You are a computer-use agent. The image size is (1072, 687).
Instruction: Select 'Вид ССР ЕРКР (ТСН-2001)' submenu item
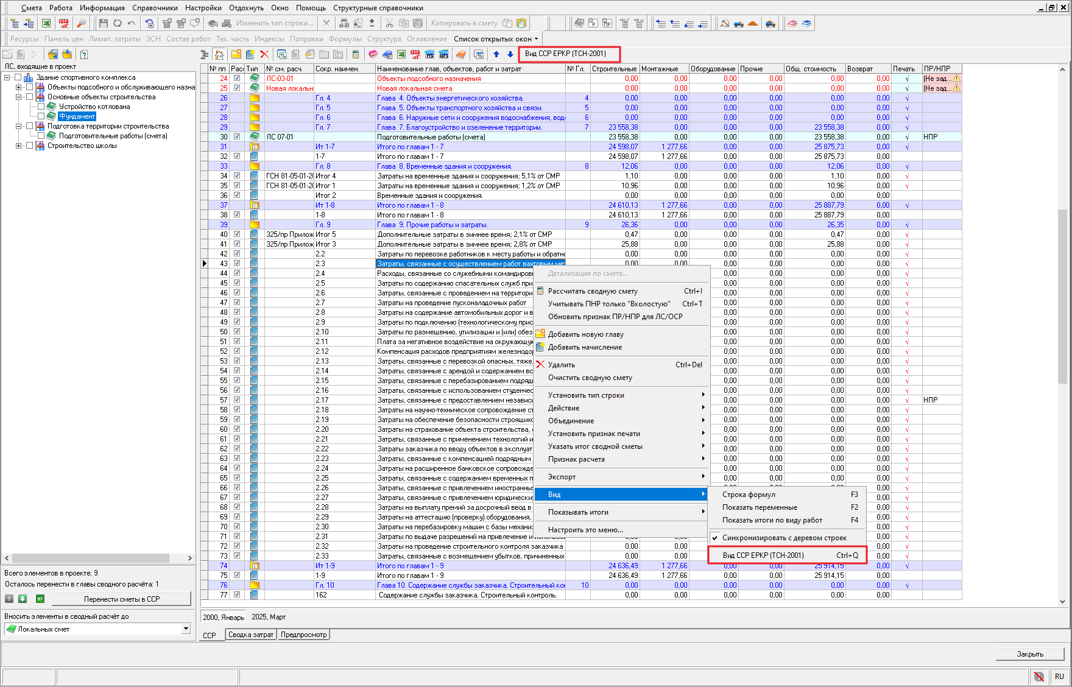[763, 555]
